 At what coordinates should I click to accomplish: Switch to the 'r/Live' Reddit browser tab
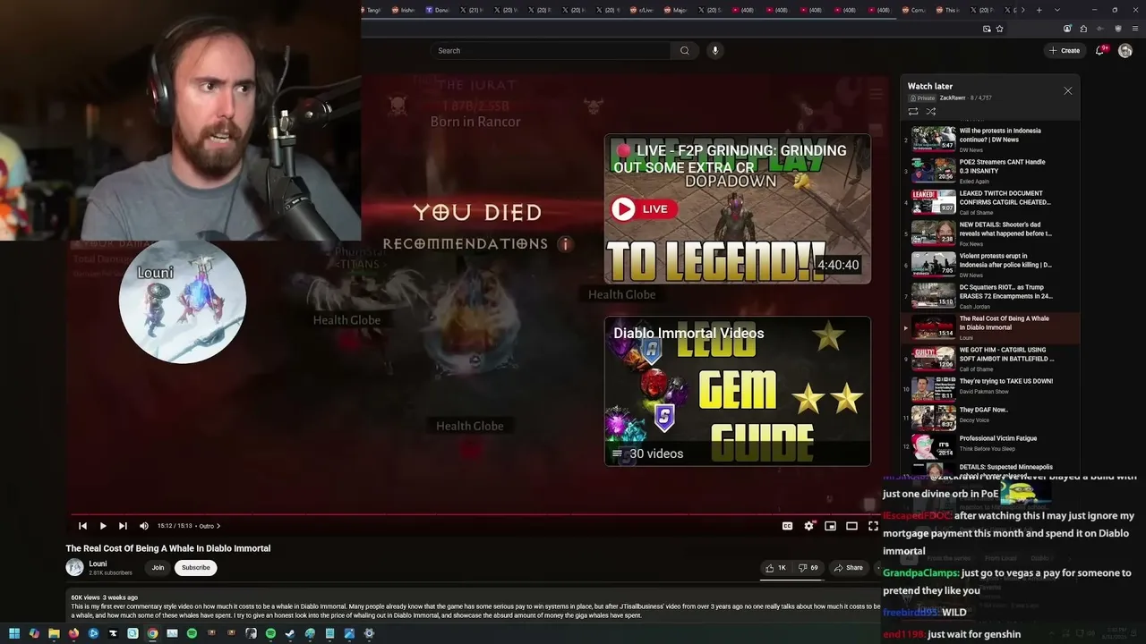click(640, 10)
